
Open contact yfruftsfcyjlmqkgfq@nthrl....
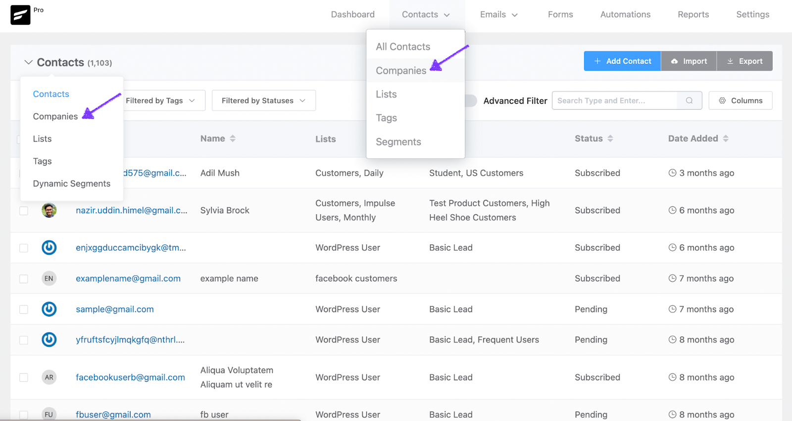pos(130,340)
